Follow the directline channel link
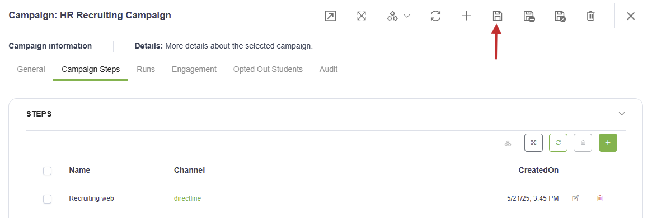The height and width of the screenshot is (218, 652). pos(187,198)
